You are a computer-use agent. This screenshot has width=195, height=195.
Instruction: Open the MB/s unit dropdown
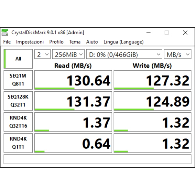tap(177, 54)
